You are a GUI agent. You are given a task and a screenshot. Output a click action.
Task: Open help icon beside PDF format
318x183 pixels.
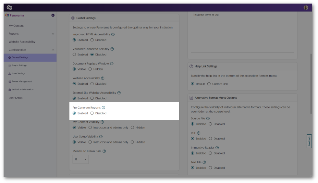point(199,133)
